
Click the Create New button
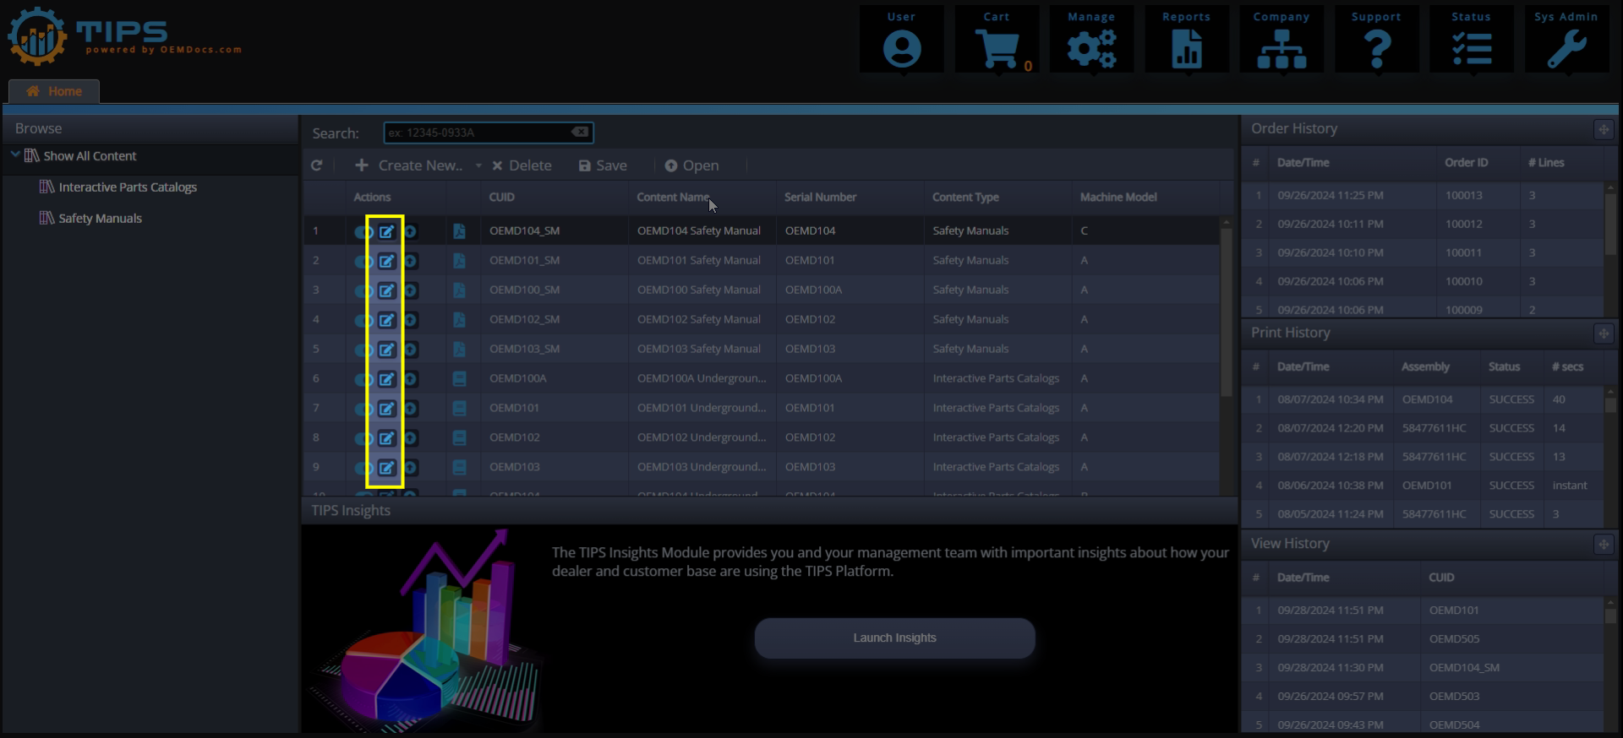tap(409, 166)
